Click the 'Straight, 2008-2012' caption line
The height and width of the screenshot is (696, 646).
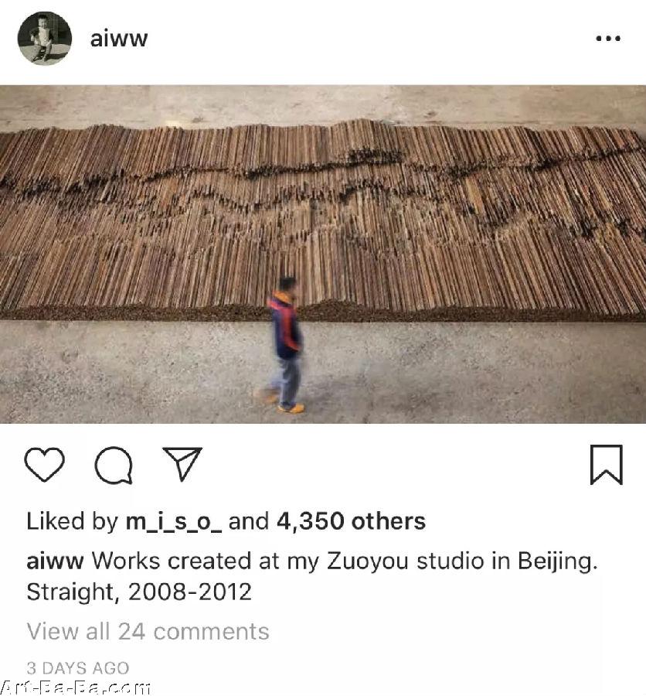[x=139, y=592]
